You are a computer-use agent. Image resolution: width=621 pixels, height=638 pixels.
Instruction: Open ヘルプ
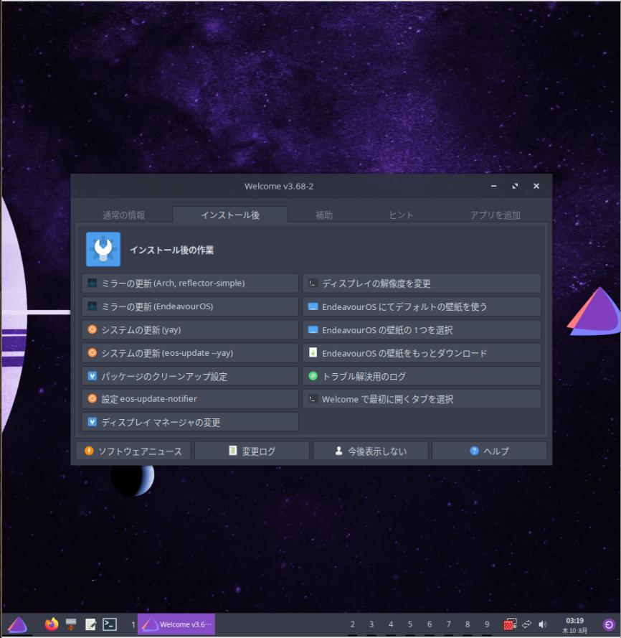[x=489, y=451]
